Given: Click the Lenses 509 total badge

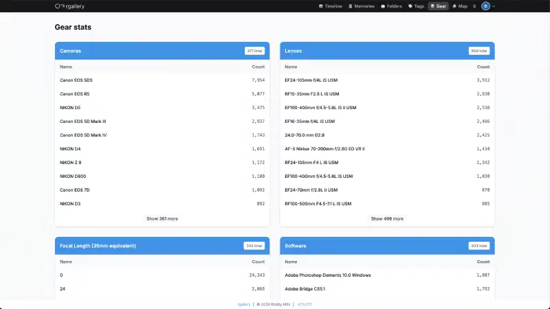Looking at the screenshot, I should click(479, 51).
